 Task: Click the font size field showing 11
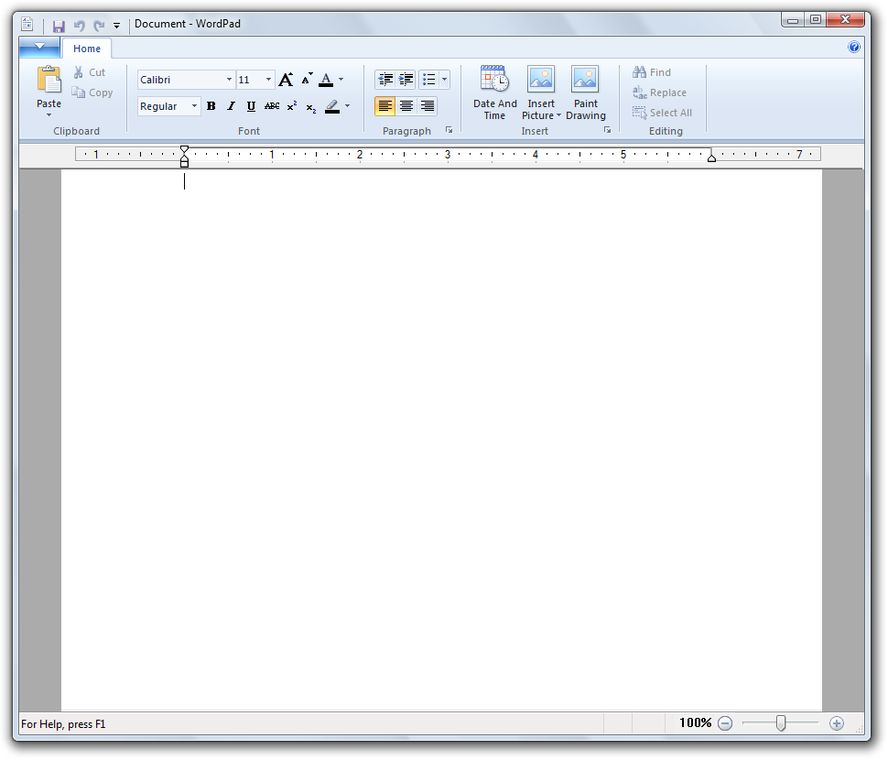coord(250,80)
